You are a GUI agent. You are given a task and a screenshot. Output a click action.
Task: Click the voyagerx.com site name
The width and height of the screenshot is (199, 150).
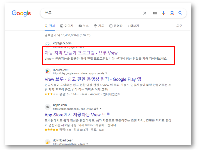pyautogui.click(x=62, y=43)
